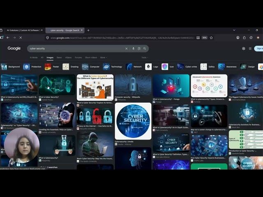Filter by Logo chip
The image size is (263, 197).
point(152,66)
